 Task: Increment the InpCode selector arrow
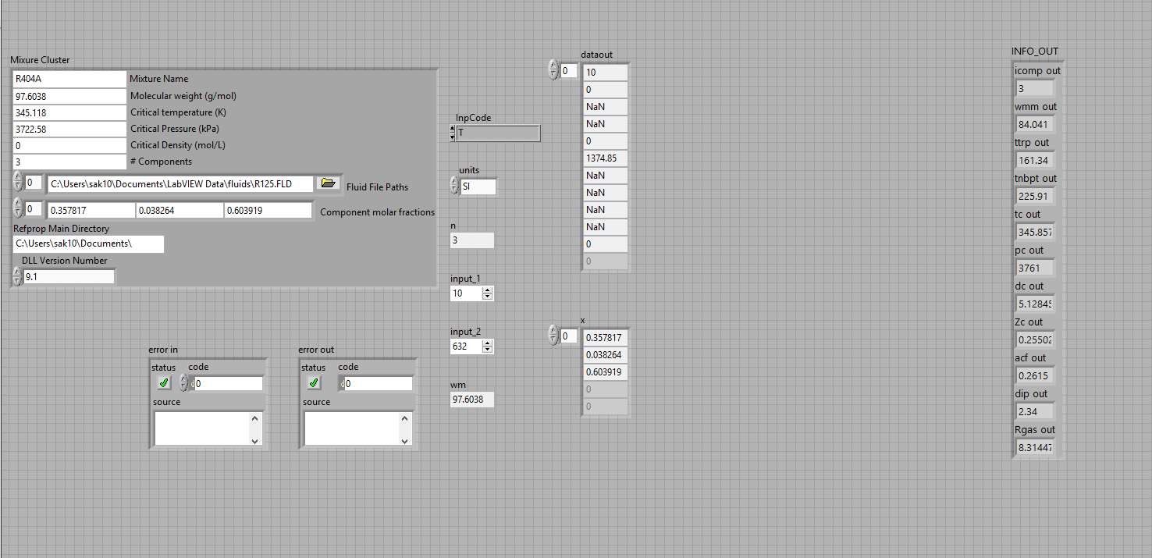[x=451, y=129]
